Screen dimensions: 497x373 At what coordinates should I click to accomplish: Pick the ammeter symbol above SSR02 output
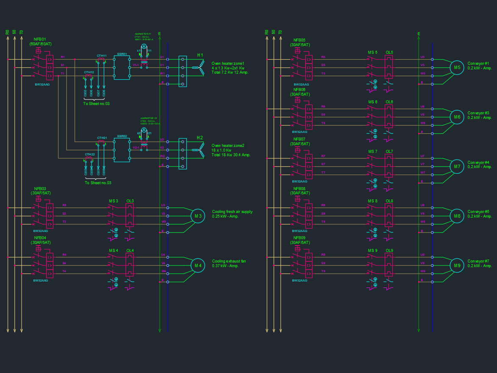[144, 130]
